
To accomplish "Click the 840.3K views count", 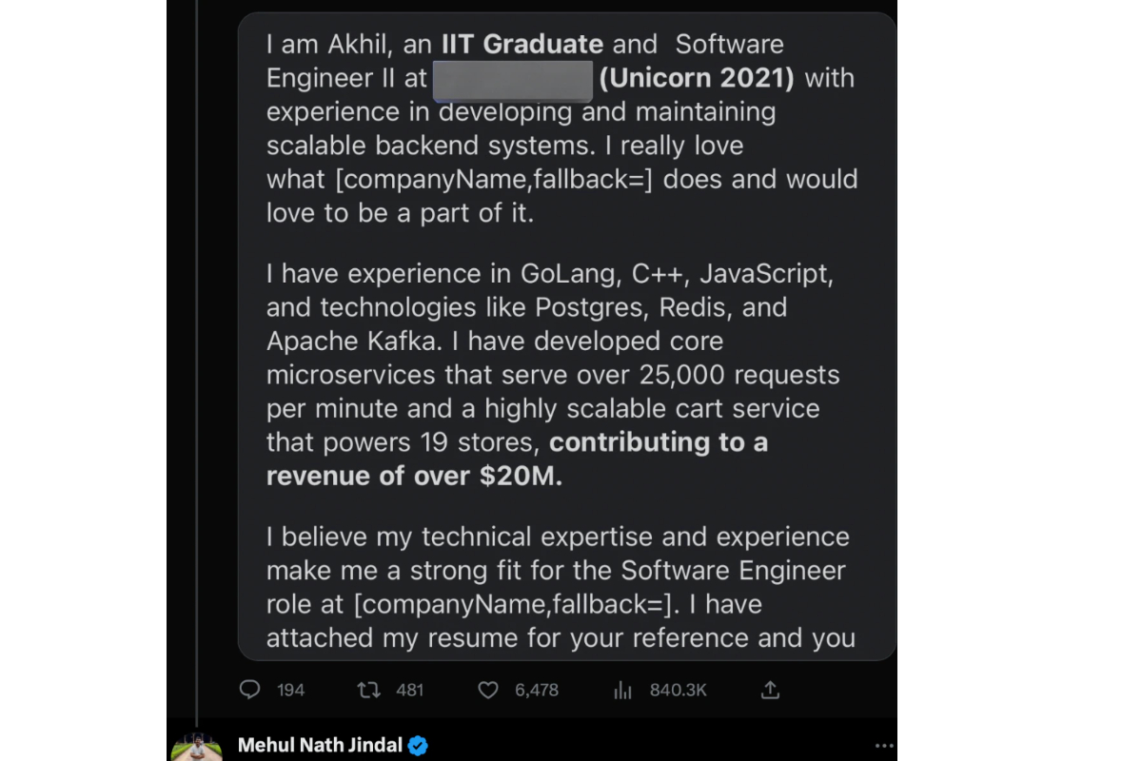I will [x=678, y=690].
